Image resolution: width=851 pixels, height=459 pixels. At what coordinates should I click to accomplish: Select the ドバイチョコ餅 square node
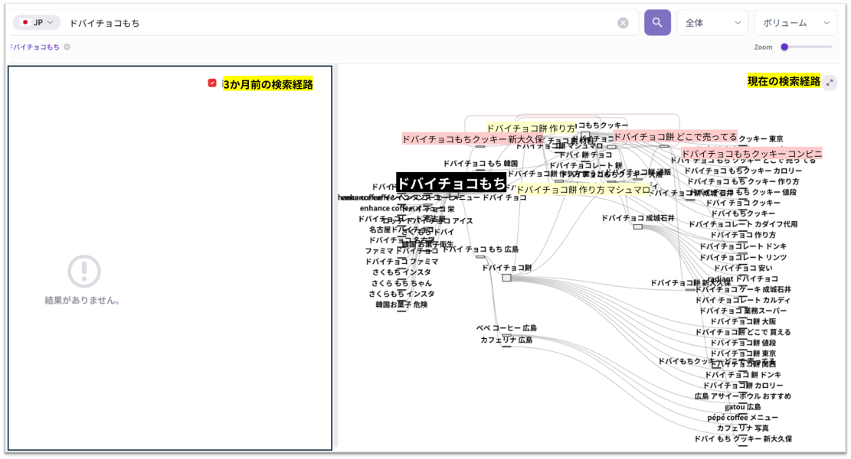point(506,278)
